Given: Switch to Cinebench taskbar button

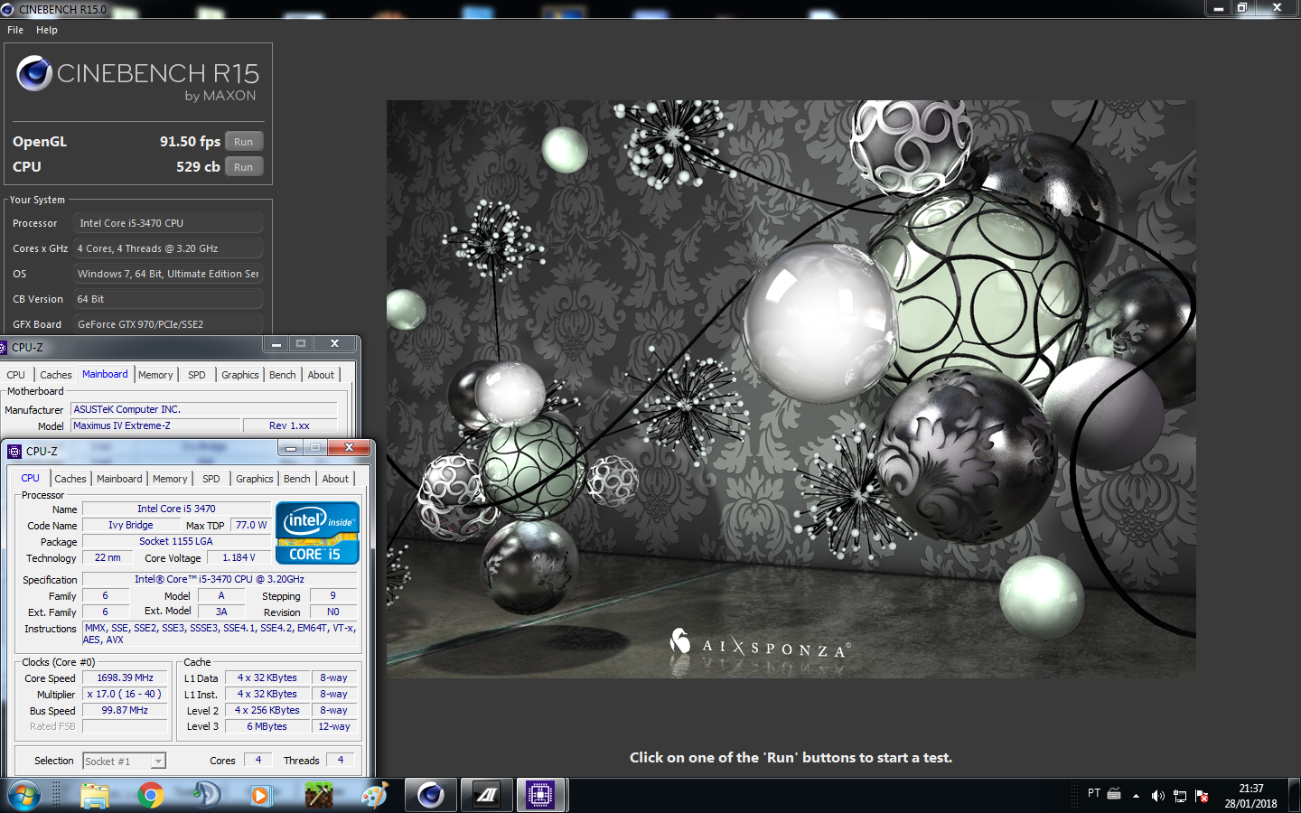Looking at the screenshot, I should click(x=430, y=796).
